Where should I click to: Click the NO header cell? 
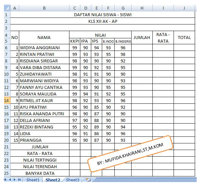pos(15,37)
